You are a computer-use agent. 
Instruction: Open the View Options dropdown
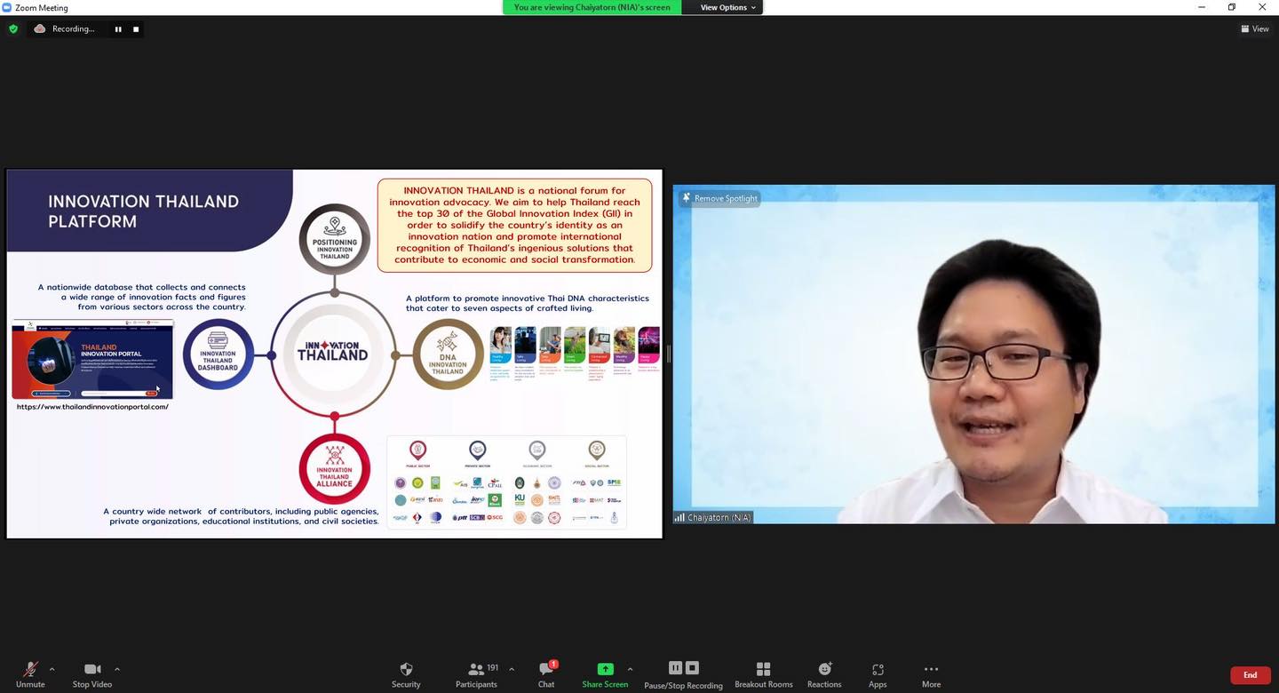727,7
